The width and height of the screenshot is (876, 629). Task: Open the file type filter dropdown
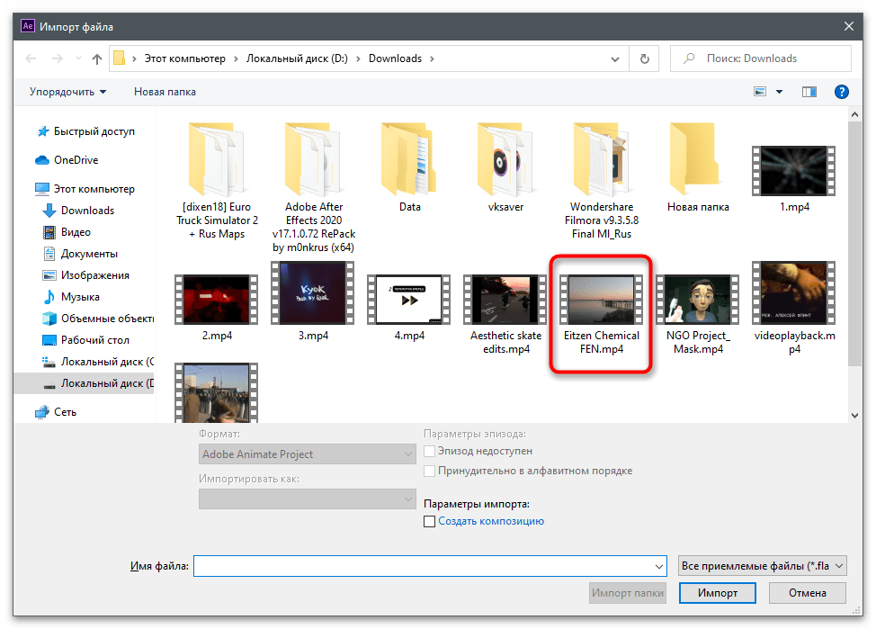coord(762,566)
